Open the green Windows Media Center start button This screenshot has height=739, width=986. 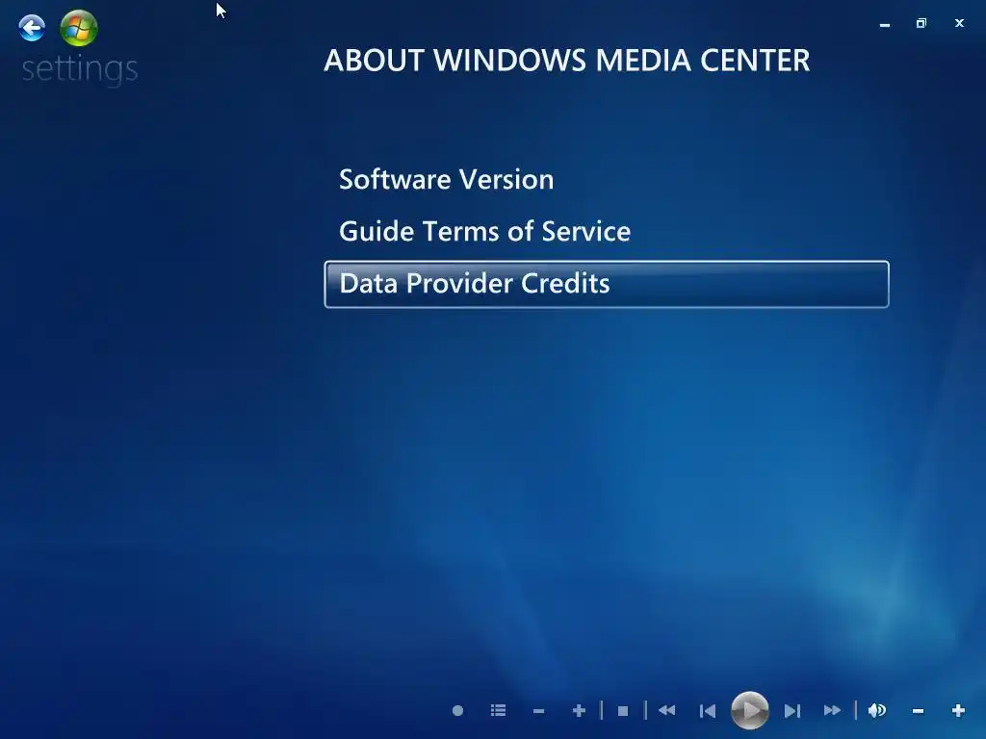(x=79, y=28)
